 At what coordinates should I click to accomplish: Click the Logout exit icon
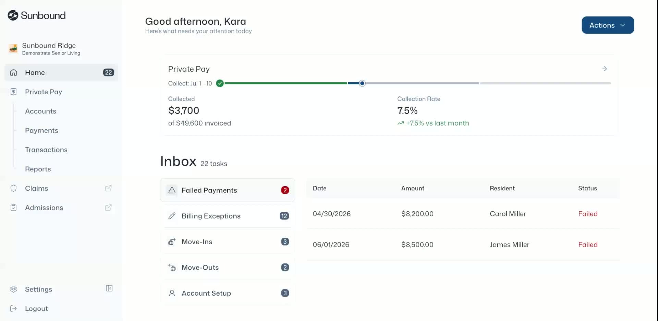click(13, 309)
